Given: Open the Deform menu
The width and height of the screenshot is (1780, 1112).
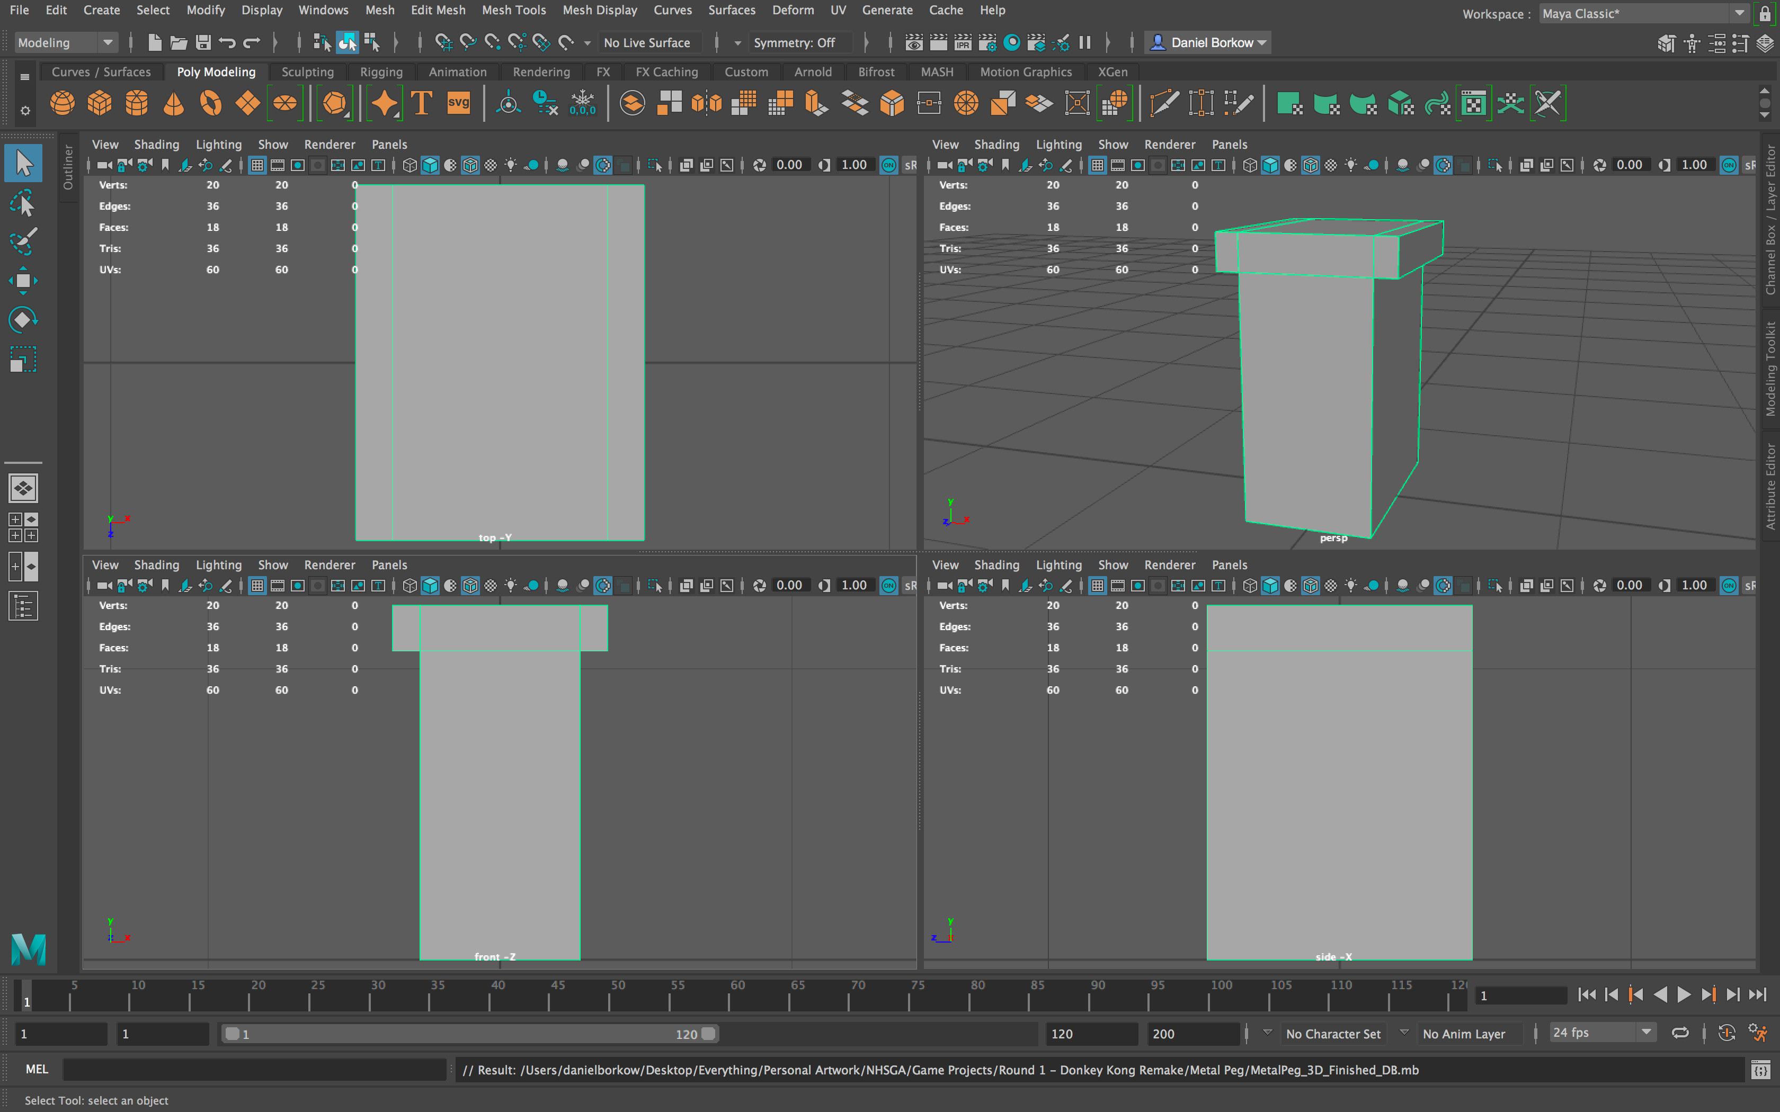Looking at the screenshot, I should [792, 10].
